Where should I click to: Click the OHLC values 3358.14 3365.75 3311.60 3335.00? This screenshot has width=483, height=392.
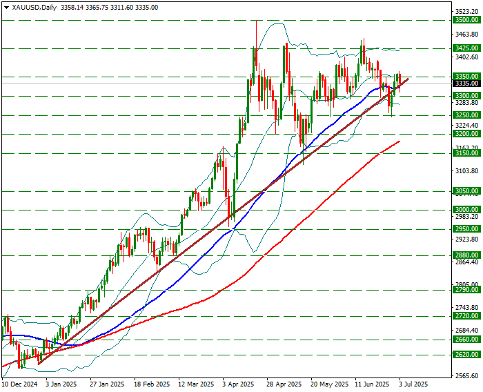[109, 8]
